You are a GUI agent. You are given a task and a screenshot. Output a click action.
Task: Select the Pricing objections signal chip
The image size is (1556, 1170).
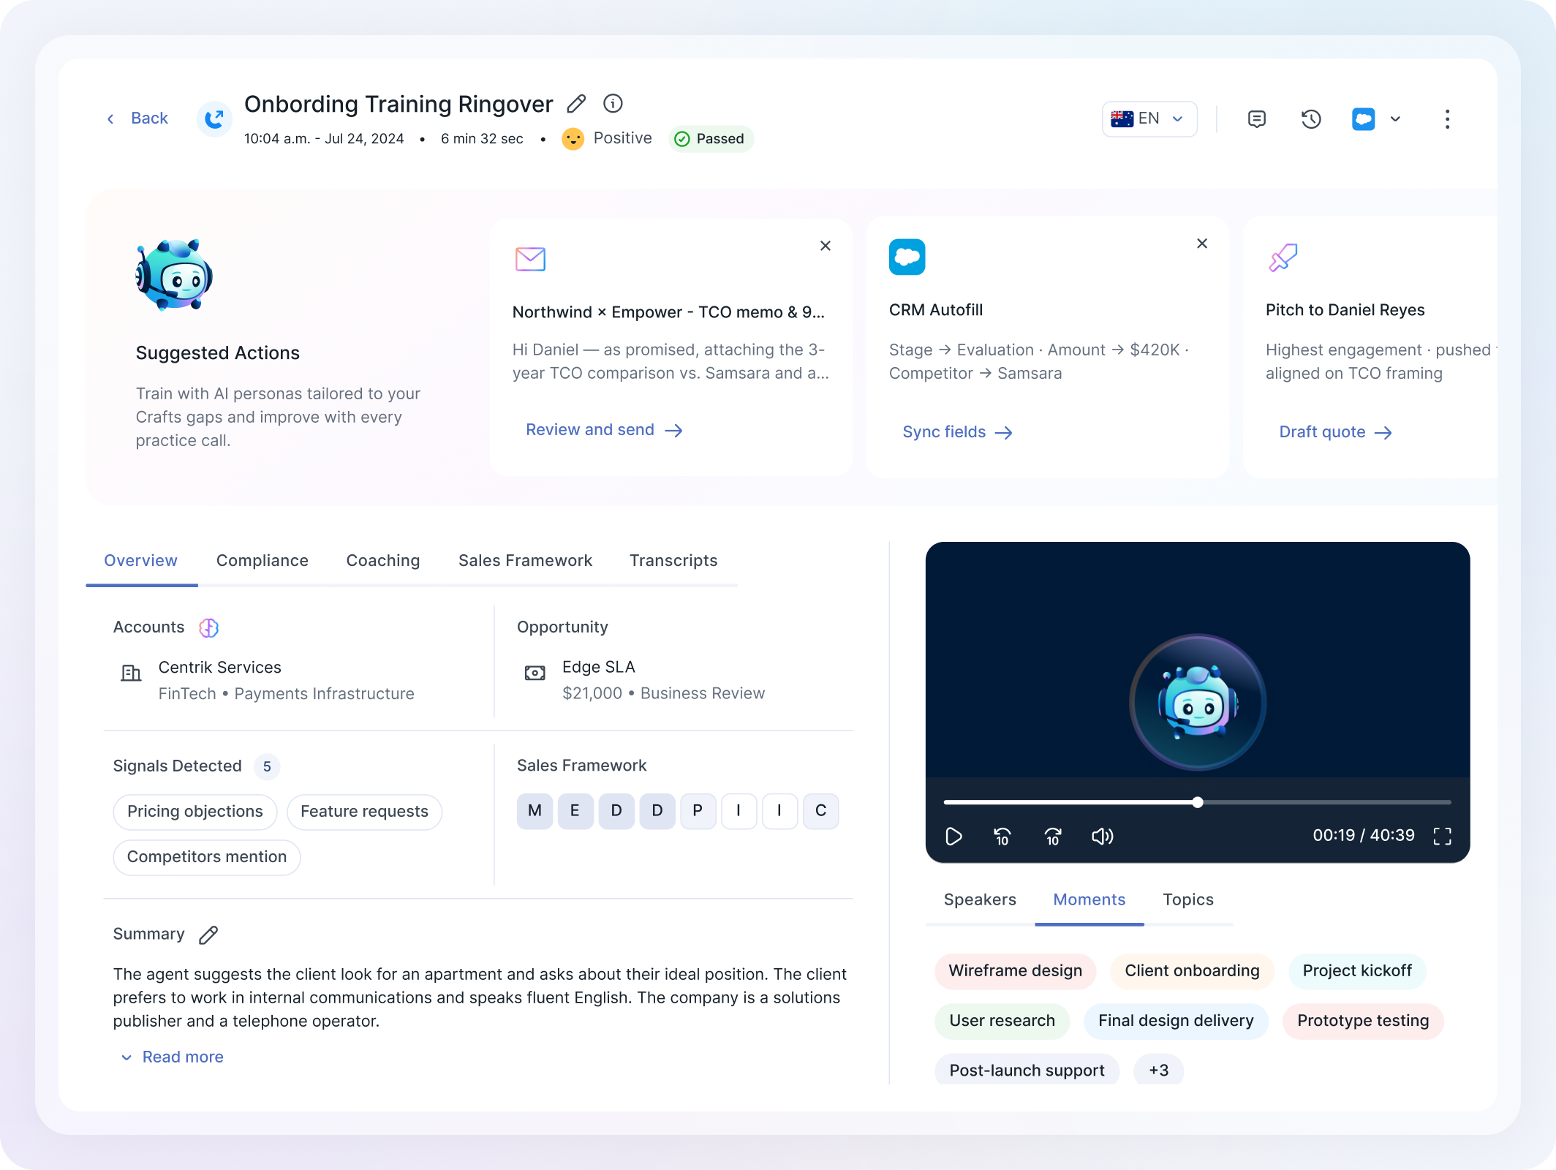[x=195, y=812]
